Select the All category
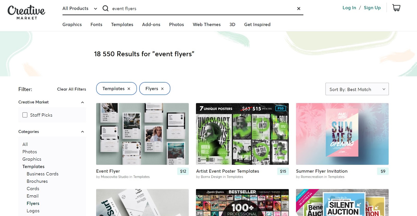 point(25,144)
